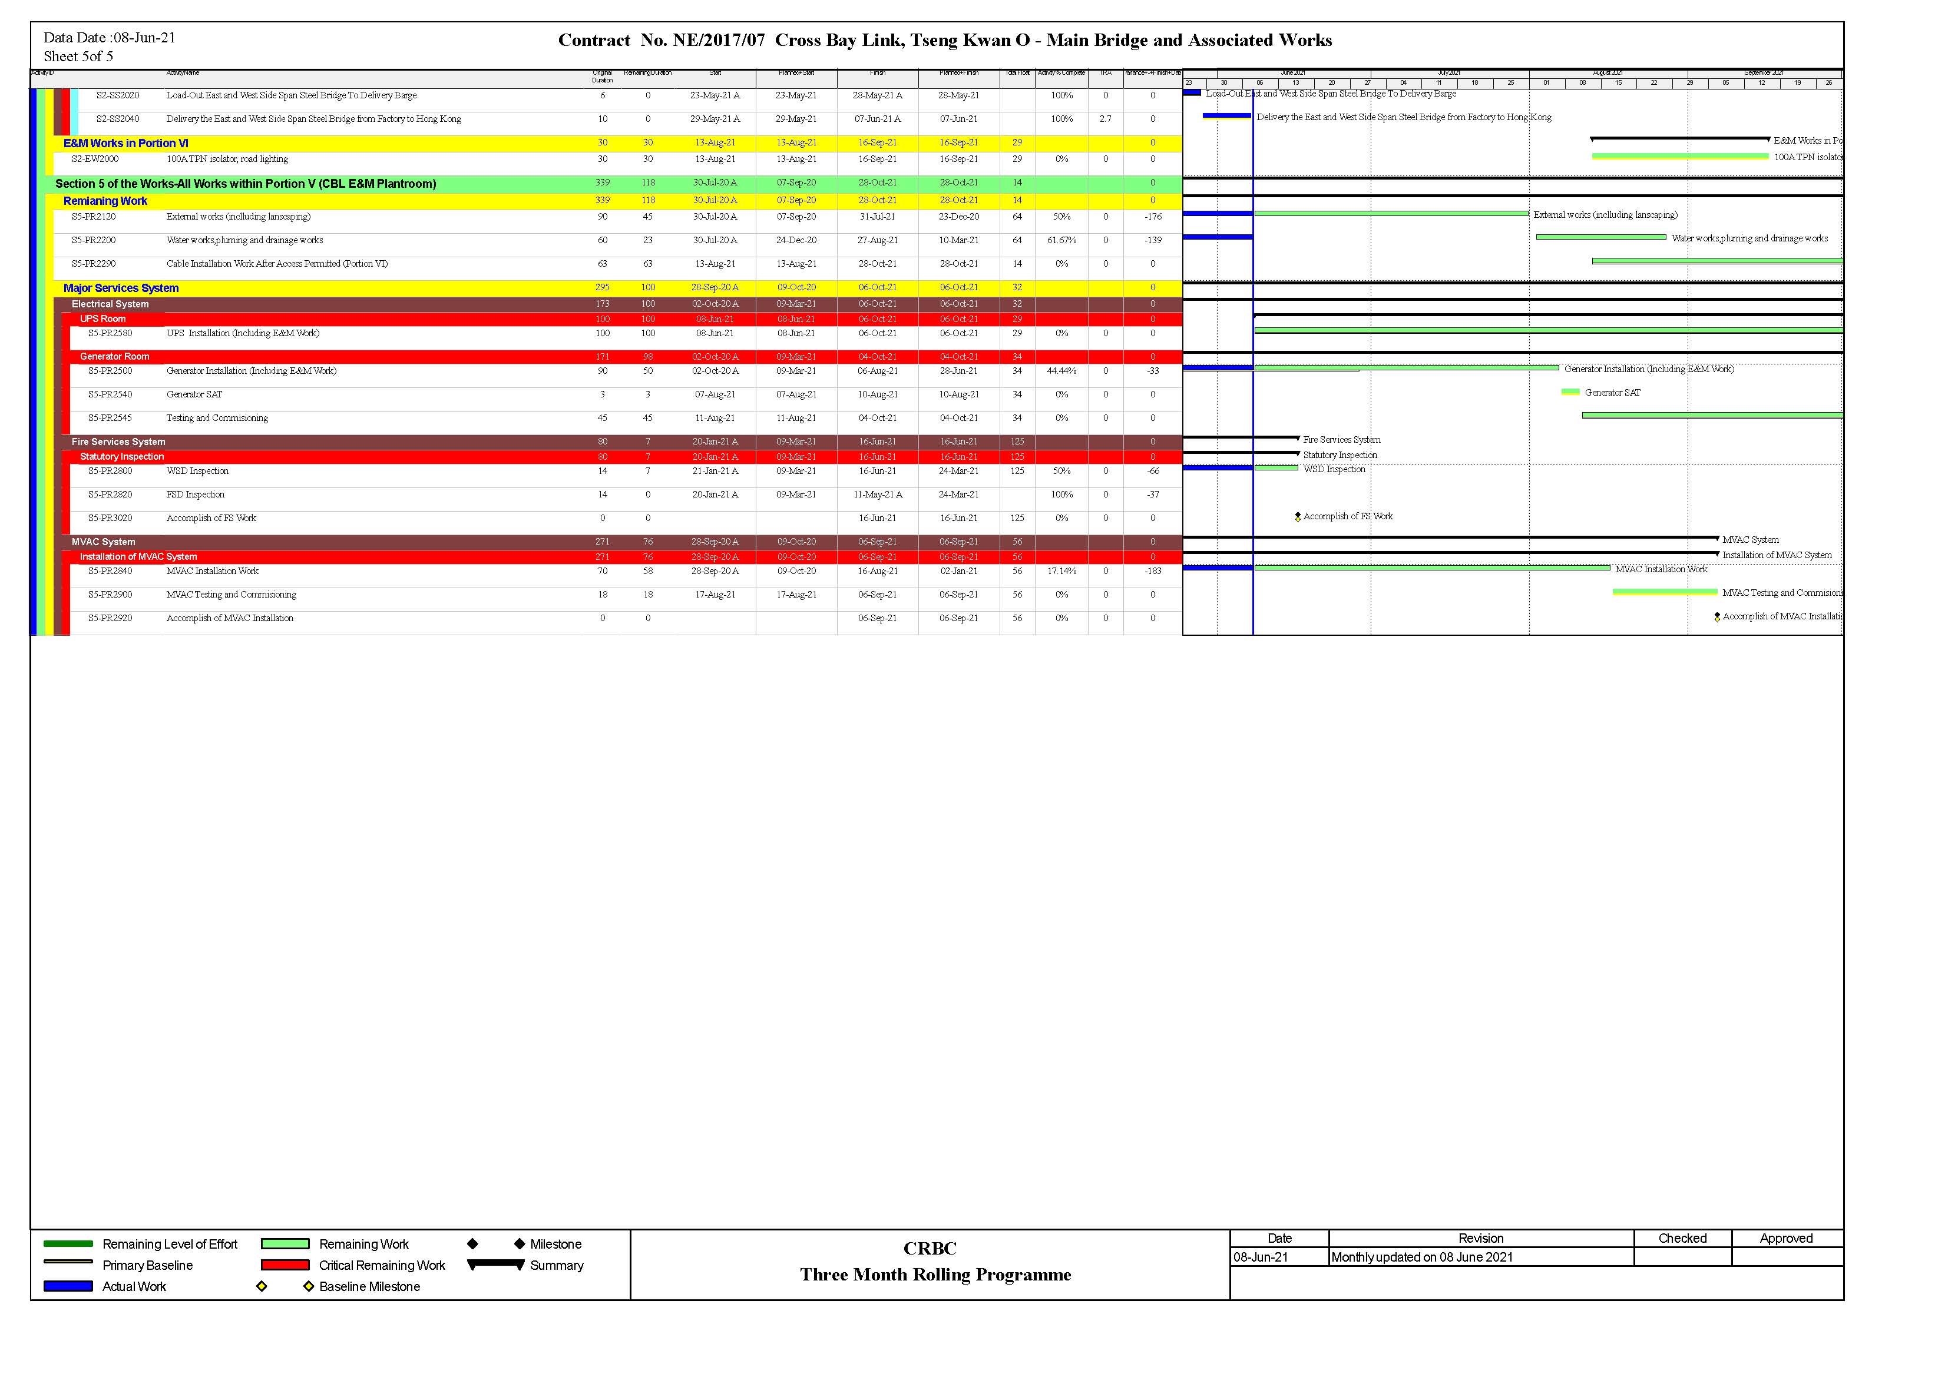Click the Water works, pluming and drainage Gantt bar
The image size is (1948, 1377).
1601,237
